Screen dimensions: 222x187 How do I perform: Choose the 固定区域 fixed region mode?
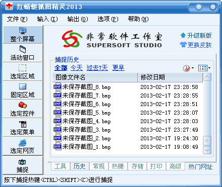pyautogui.click(x=23, y=90)
